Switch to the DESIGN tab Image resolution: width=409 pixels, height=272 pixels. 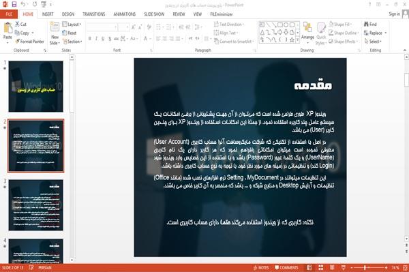(x=68, y=14)
